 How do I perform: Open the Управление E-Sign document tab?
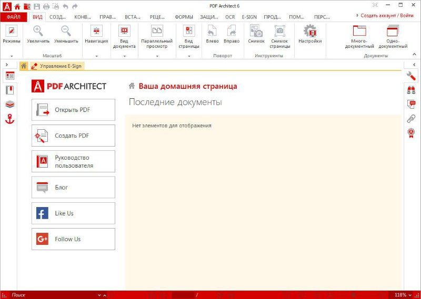click(x=57, y=66)
